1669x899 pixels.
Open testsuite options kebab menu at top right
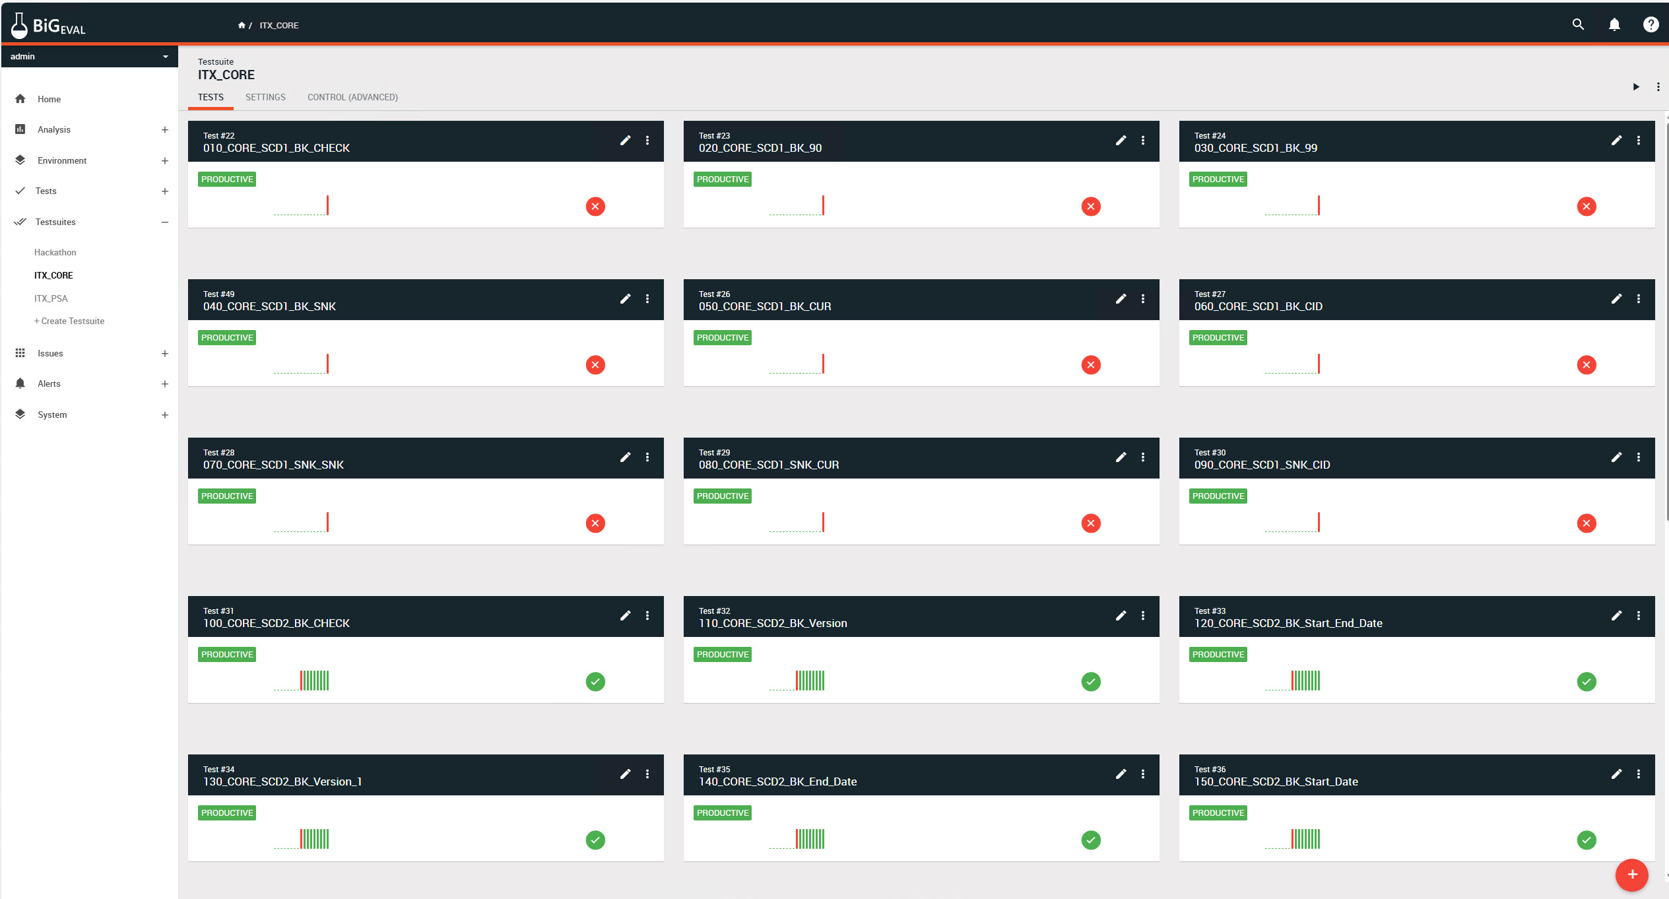click(1658, 86)
